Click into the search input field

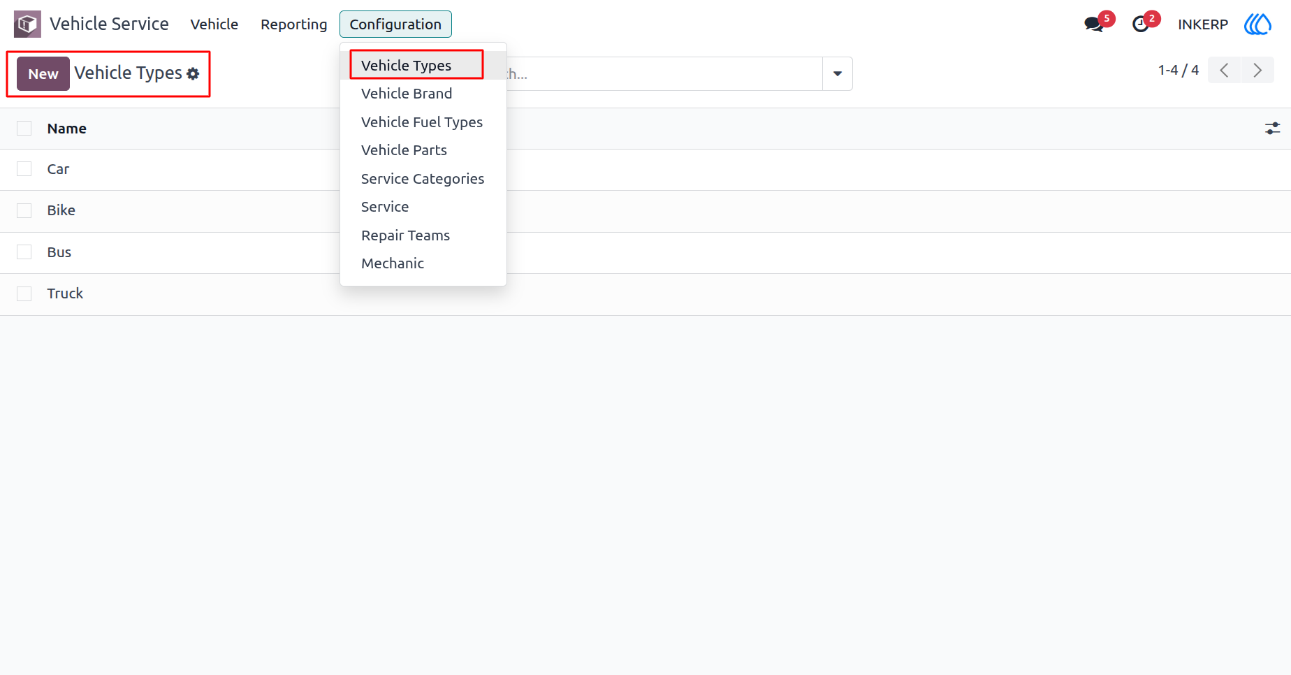pyautogui.click(x=664, y=74)
